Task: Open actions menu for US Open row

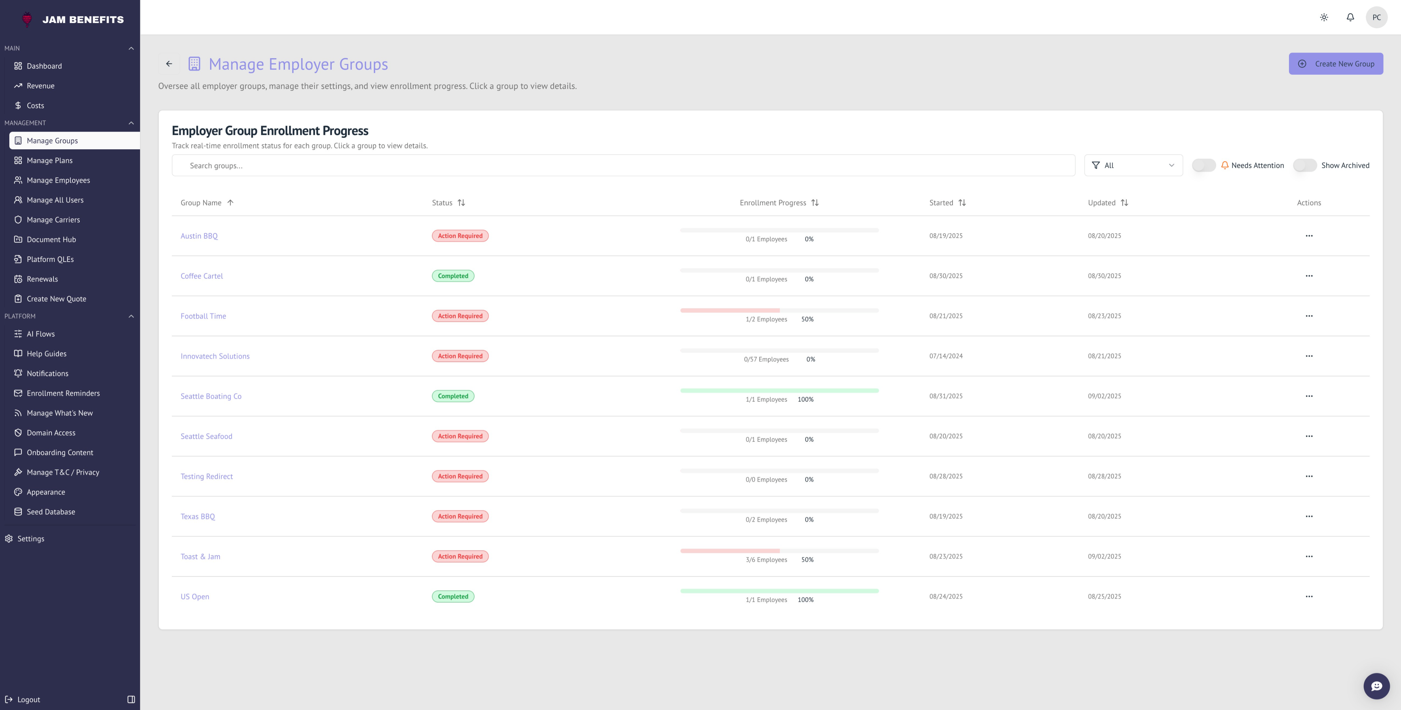Action: (1309, 596)
